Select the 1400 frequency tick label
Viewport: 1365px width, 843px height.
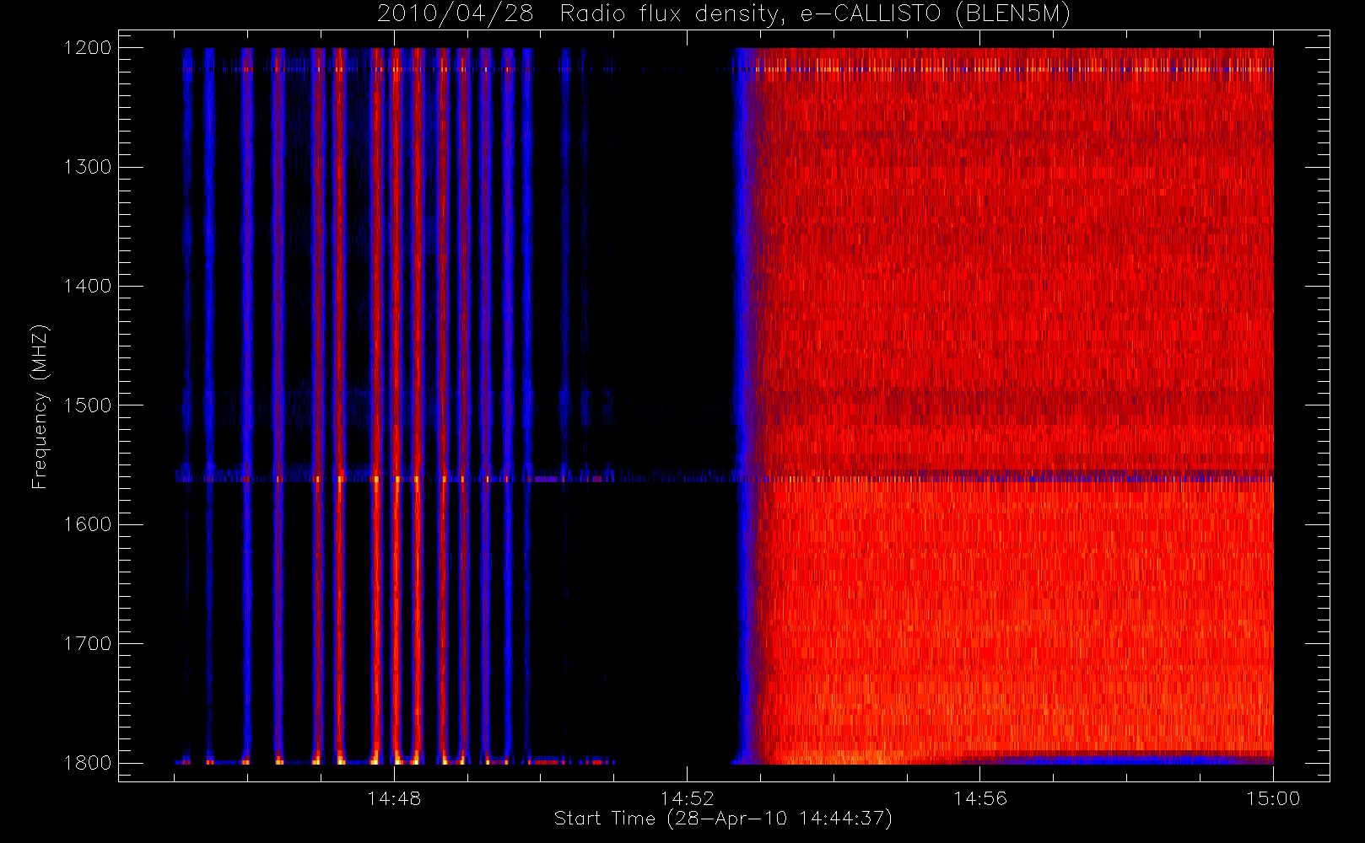coord(88,286)
